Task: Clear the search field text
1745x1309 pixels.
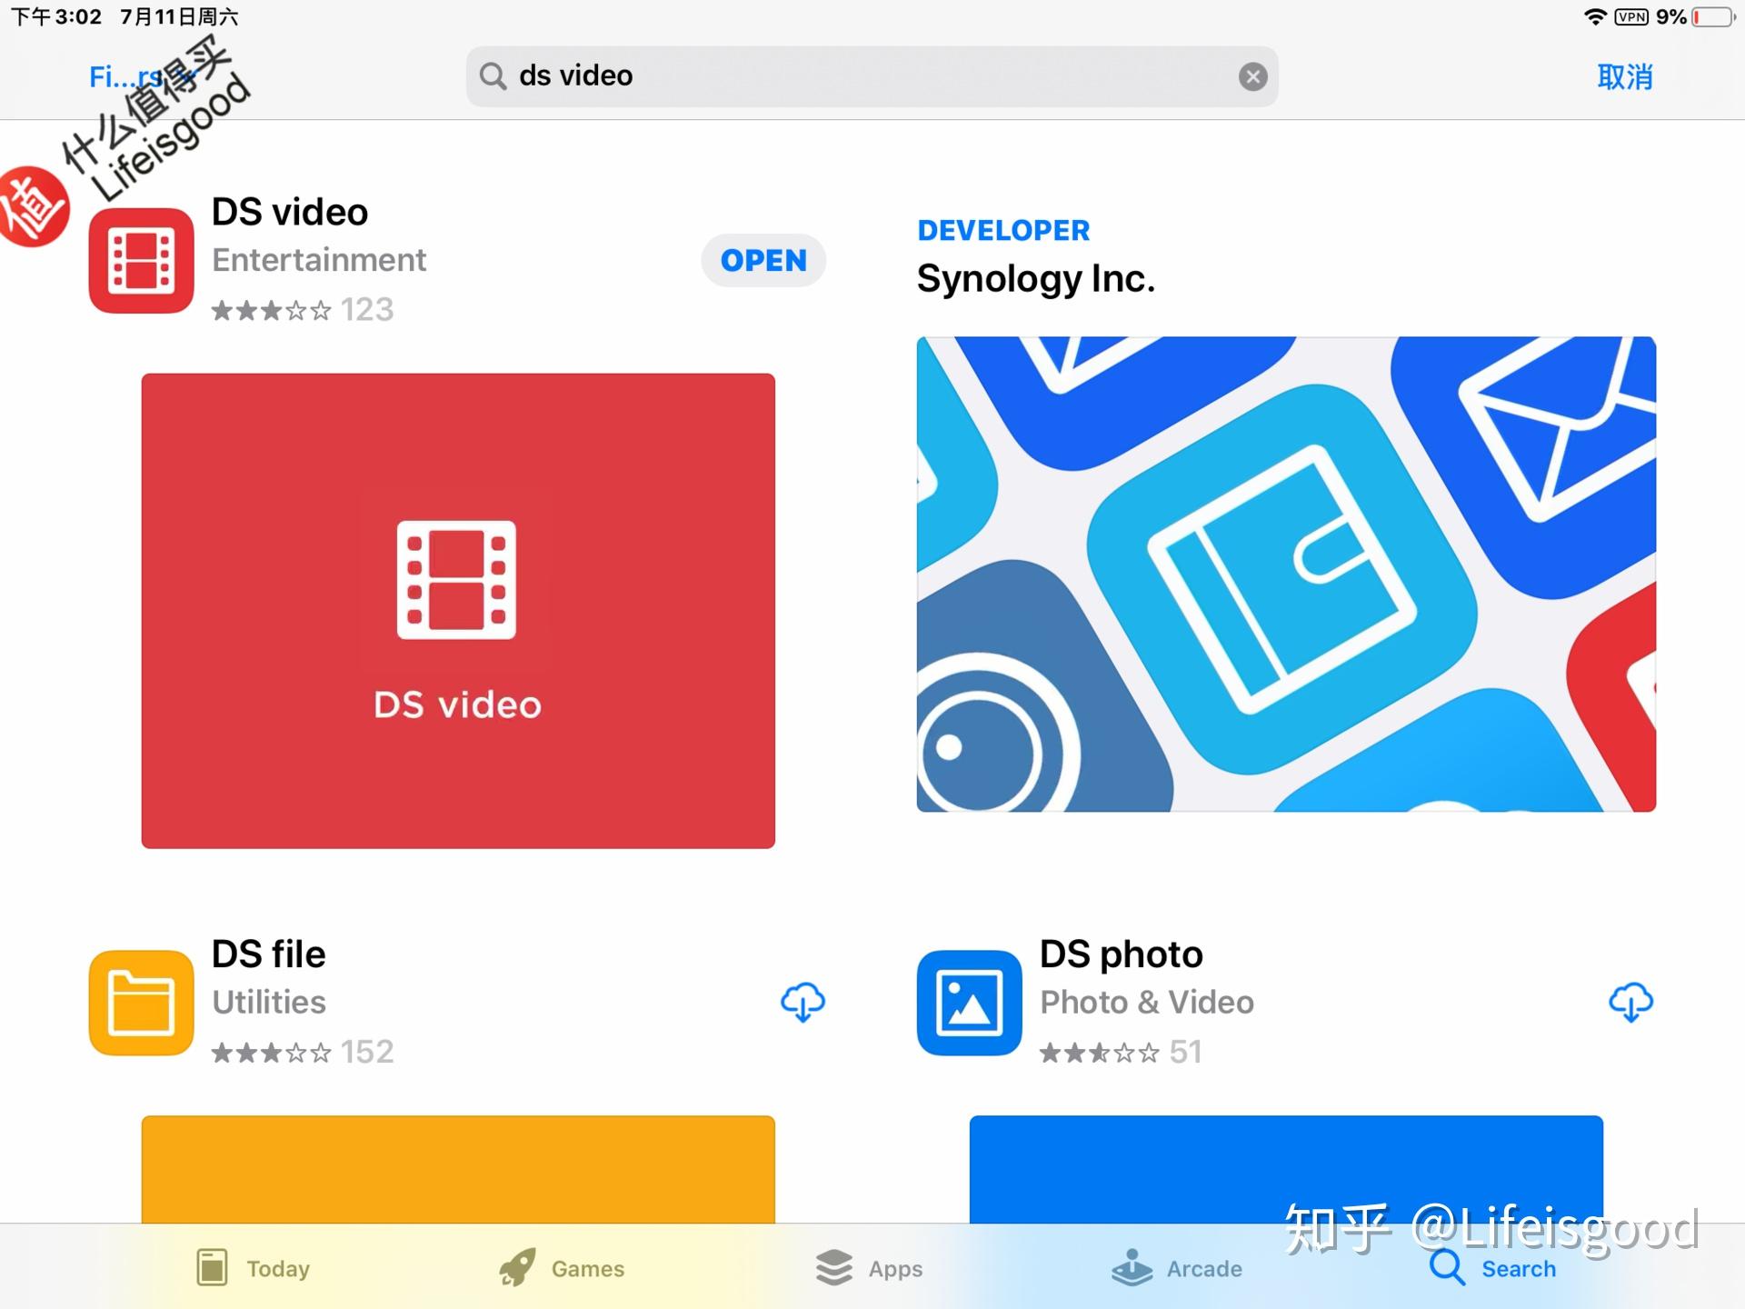Action: pos(1253,76)
